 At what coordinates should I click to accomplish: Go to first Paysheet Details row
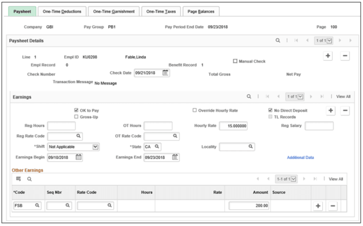point(296,41)
